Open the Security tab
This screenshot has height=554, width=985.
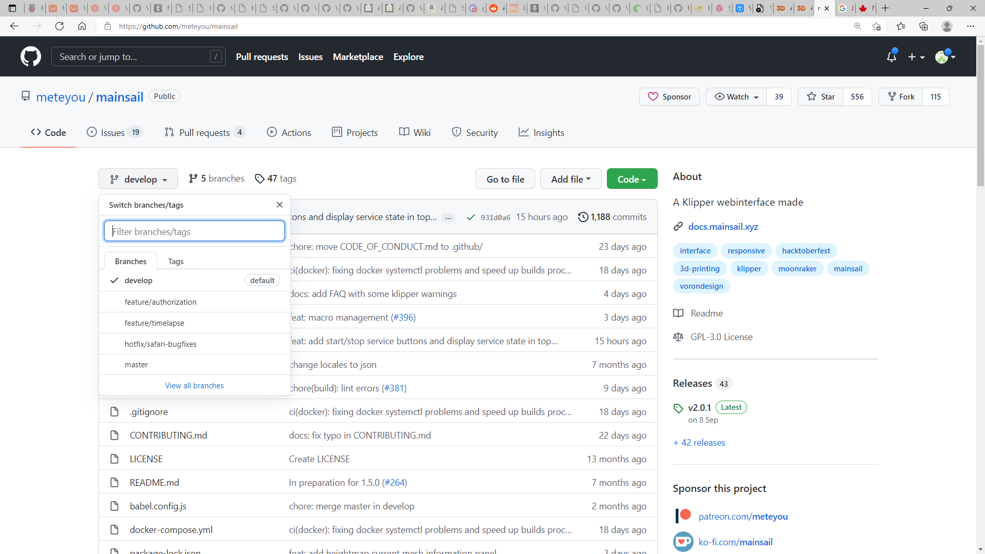point(475,132)
